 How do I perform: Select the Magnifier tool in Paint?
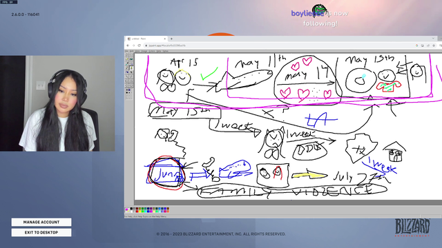click(x=131, y=63)
